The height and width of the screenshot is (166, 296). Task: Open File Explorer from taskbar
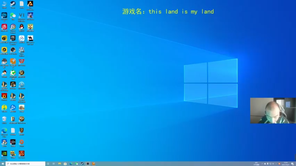(60, 164)
